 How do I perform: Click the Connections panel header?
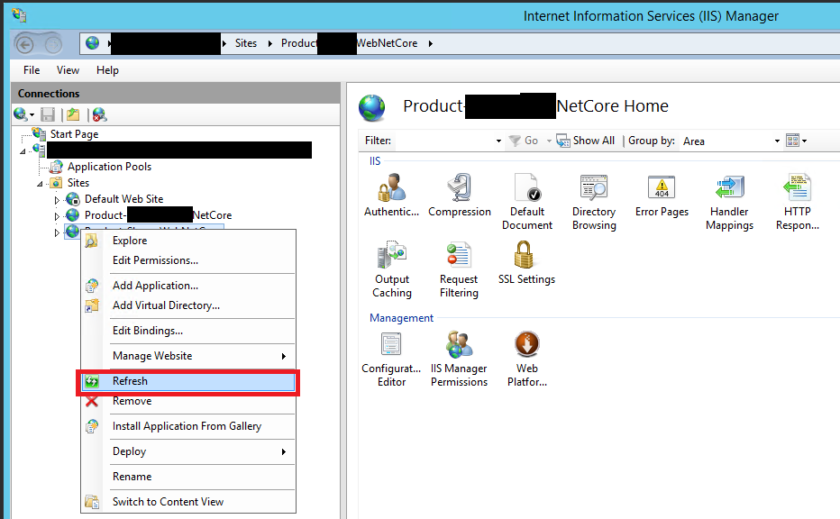point(176,93)
